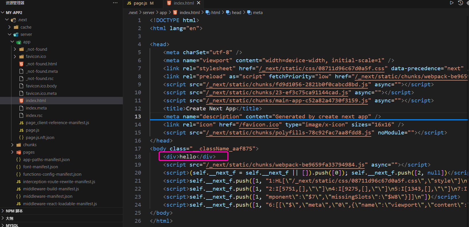Follow the favicon.ico href link on line 14

[259, 125]
